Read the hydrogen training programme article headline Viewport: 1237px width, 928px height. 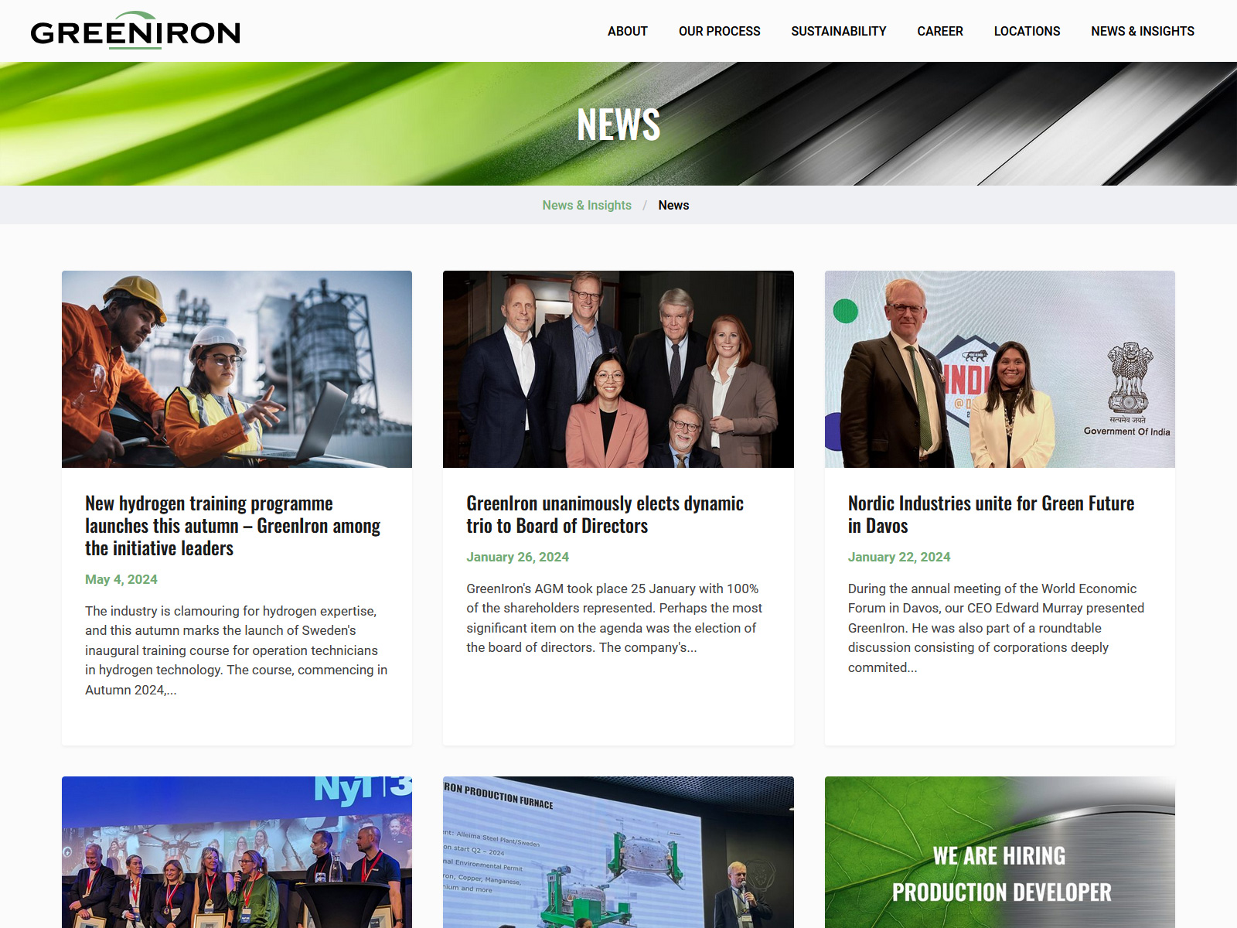pyautogui.click(x=233, y=526)
